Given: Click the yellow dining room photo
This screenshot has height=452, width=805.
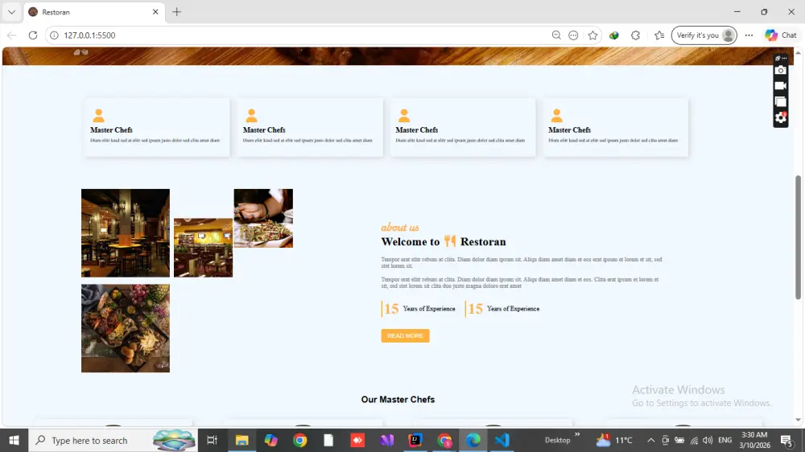Looking at the screenshot, I should 203,248.
